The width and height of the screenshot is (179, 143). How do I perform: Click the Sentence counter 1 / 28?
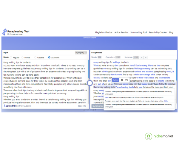click(x=136, y=57)
